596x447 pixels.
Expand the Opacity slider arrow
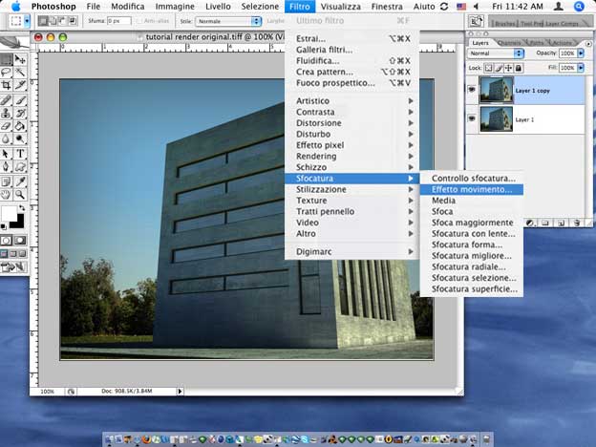(581, 53)
